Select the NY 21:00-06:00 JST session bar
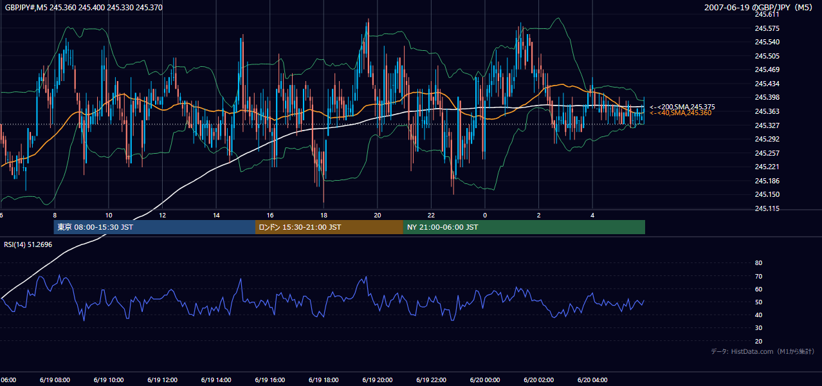The width and height of the screenshot is (822, 386). pyautogui.click(x=524, y=227)
